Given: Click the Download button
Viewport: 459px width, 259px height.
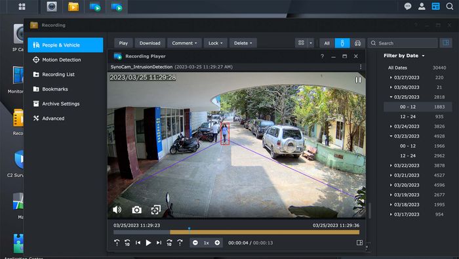Looking at the screenshot, I should tap(150, 43).
